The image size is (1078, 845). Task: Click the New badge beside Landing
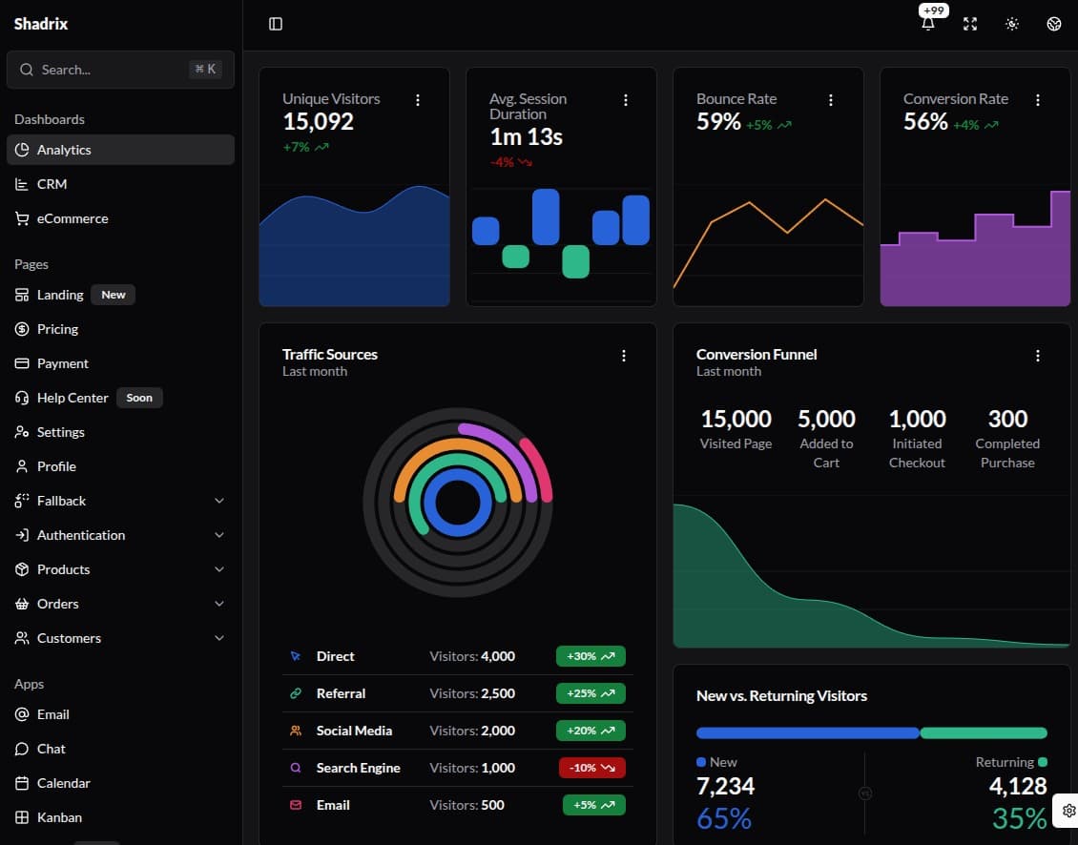coord(114,295)
